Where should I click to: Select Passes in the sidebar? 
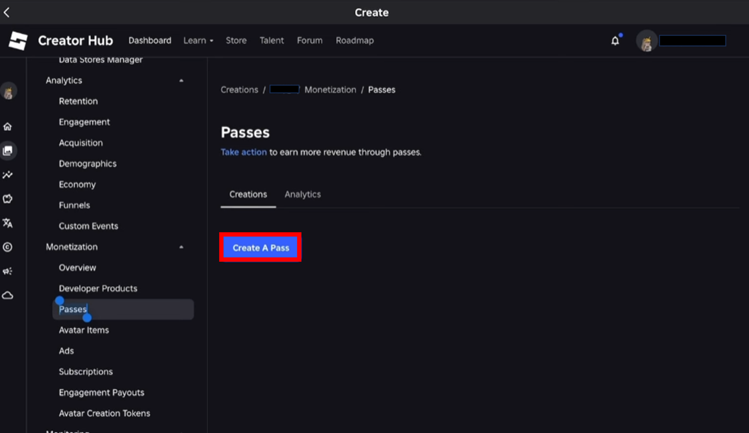123,310
